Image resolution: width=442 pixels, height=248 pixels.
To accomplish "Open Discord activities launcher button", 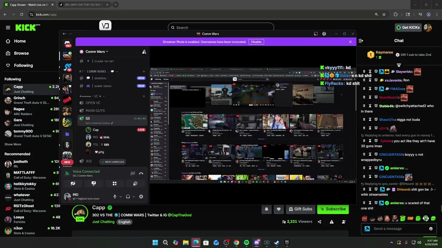I will [115, 184].
